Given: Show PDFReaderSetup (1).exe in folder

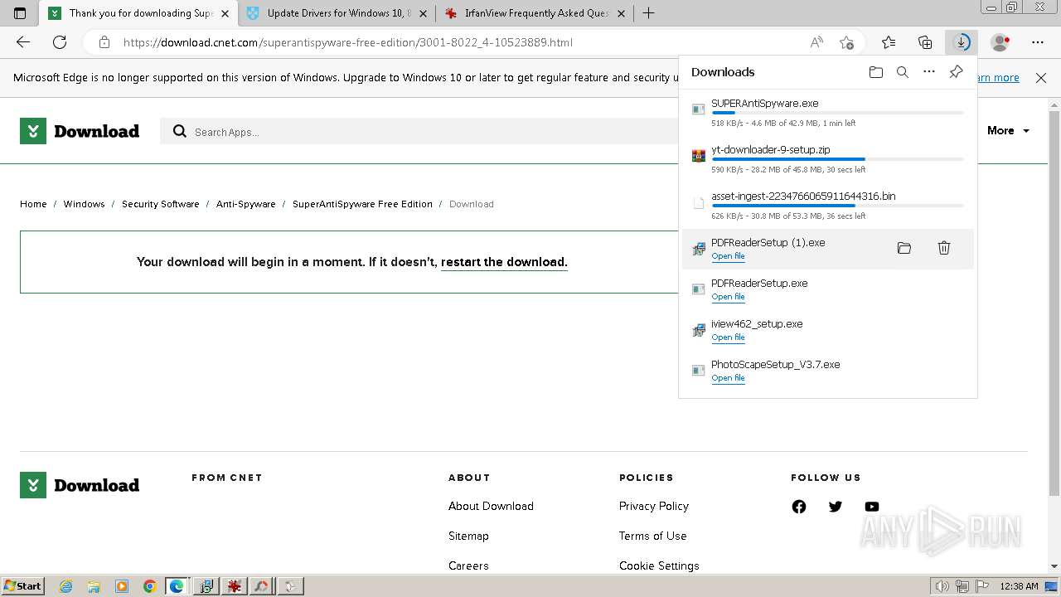Looking at the screenshot, I should pyautogui.click(x=904, y=248).
